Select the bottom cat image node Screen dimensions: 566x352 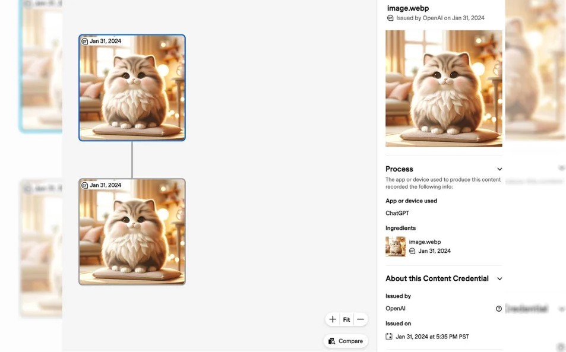click(x=132, y=232)
